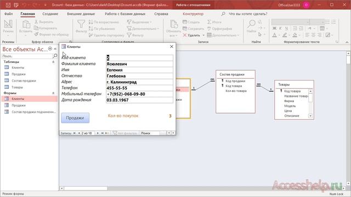The image size is (351, 197).
Task: Go to next record in Клиенты form
Action: click(x=98, y=133)
